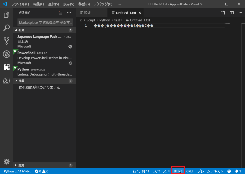Open the 表示(V) menu
The image size is (245, 174).
pos(69,4)
